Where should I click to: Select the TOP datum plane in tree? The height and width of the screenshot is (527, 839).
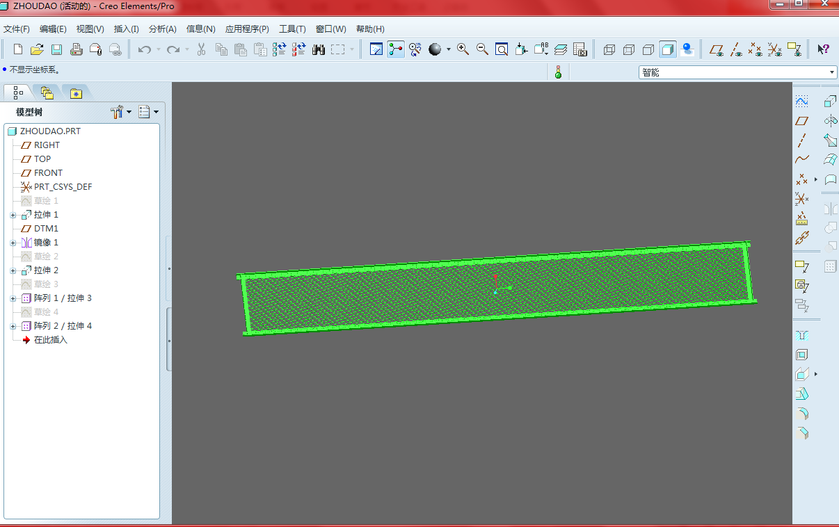(x=42, y=159)
